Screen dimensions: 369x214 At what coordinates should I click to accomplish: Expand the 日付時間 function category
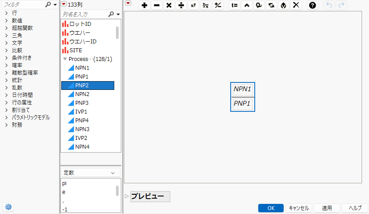click(x=7, y=95)
